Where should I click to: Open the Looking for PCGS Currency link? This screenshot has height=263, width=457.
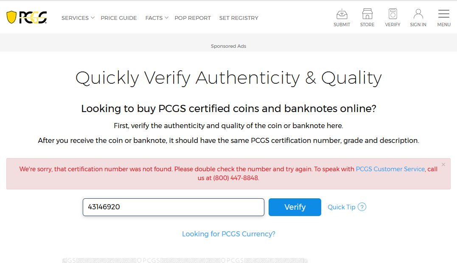tap(229, 234)
